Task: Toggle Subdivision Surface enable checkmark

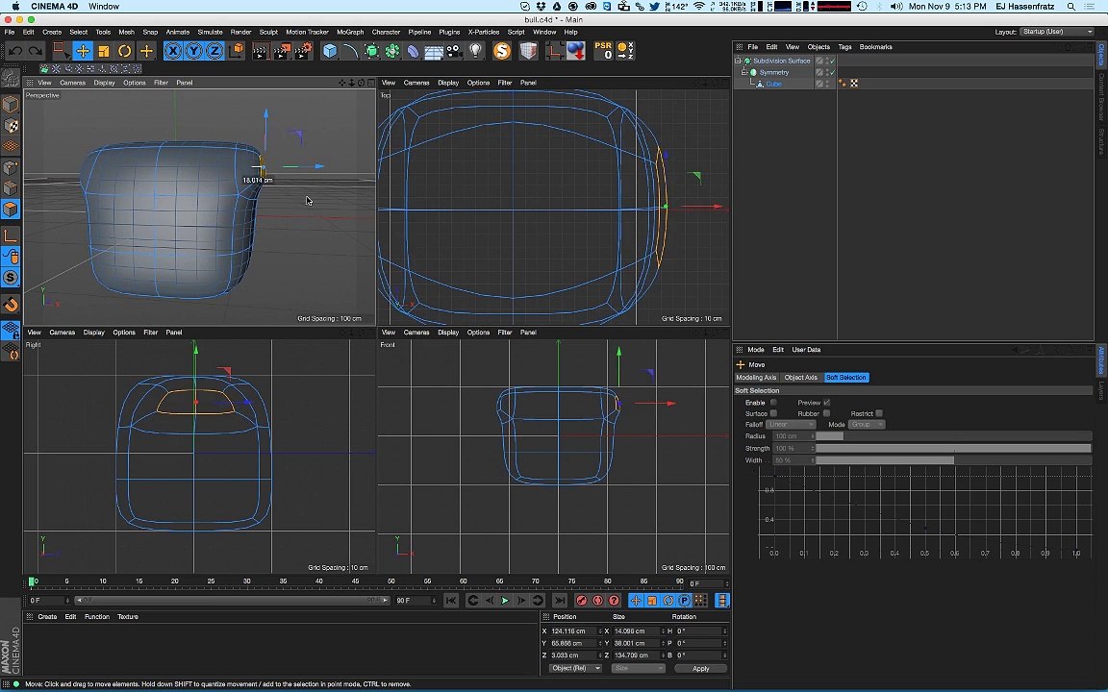Action: 832,61
